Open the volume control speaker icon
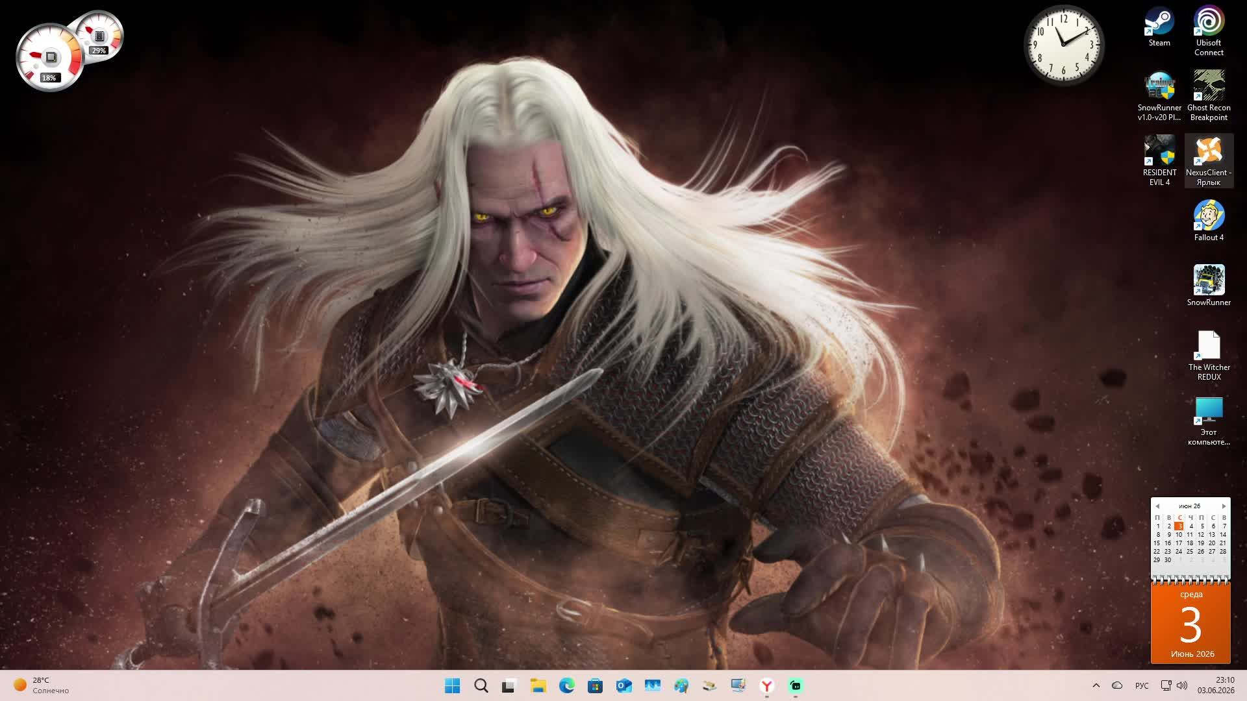The image size is (1247, 701). click(x=1182, y=685)
